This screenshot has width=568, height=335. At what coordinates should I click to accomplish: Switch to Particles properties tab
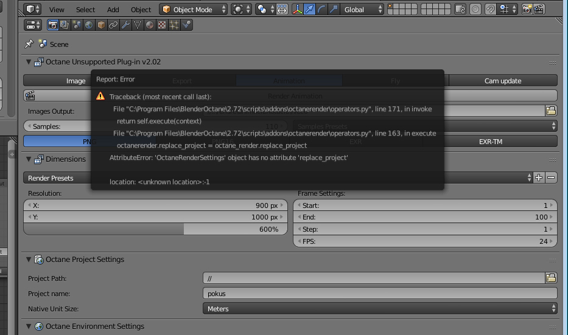pos(174,25)
